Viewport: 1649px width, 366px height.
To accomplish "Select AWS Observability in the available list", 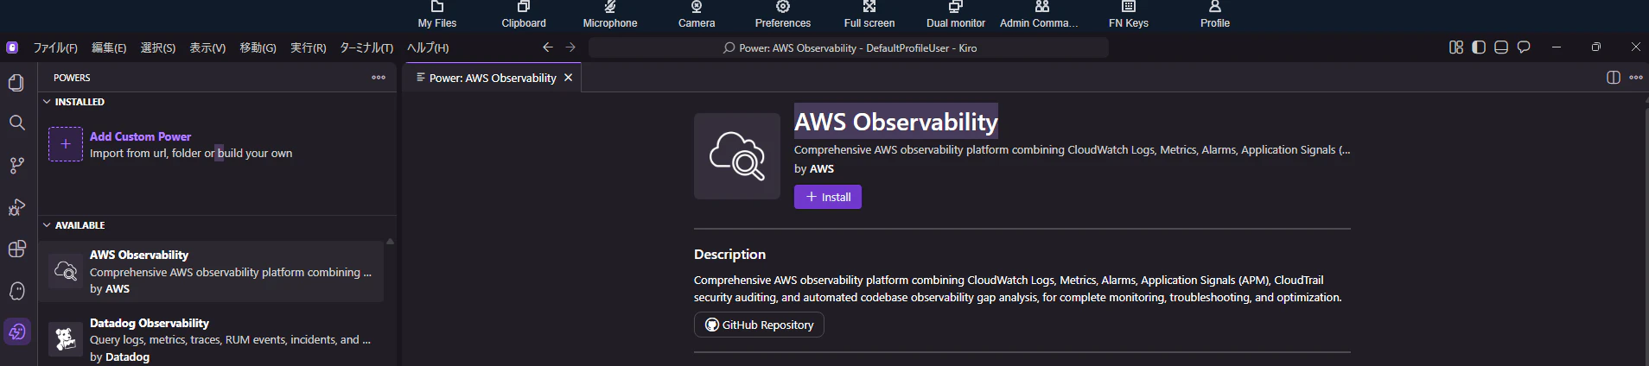I will (x=211, y=271).
